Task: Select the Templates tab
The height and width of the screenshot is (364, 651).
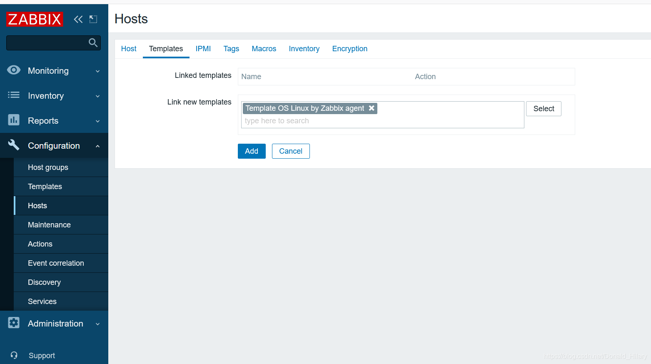Action: pyautogui.click(x=166, y=49)
